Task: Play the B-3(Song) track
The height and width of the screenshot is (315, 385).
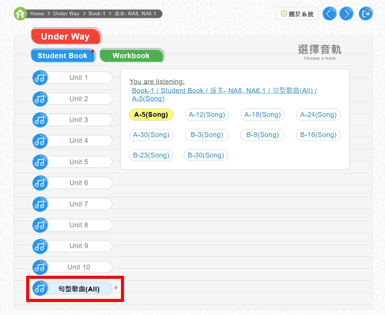Action: [207, 135]
